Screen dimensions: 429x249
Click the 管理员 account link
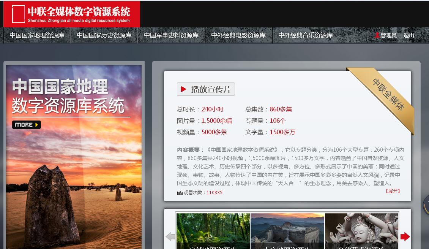388,35
